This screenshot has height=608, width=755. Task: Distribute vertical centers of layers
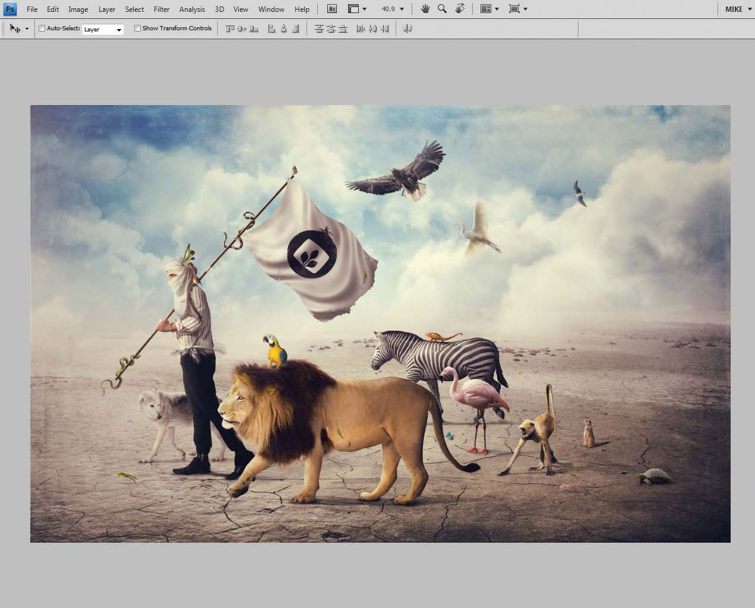(331, 28)
